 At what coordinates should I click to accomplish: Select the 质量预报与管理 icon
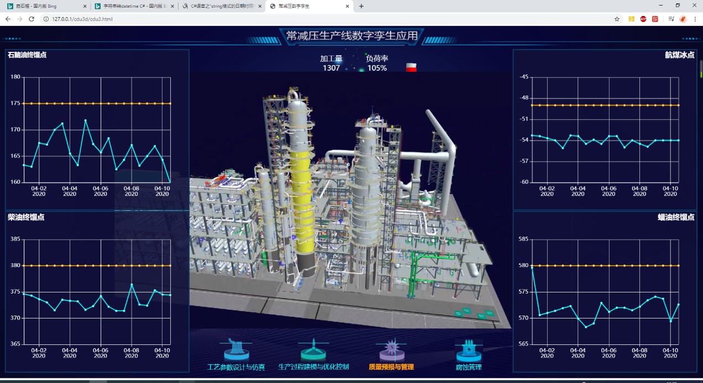click(391, 349)
